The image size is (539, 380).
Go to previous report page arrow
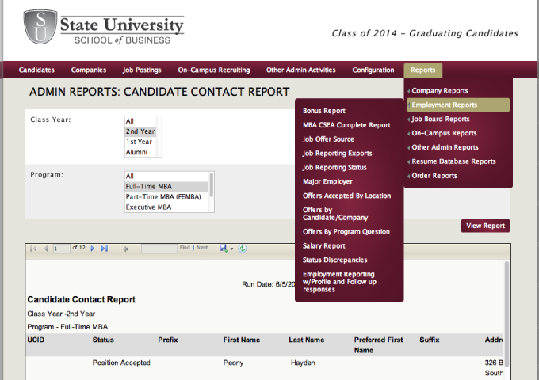coord(45,249)
